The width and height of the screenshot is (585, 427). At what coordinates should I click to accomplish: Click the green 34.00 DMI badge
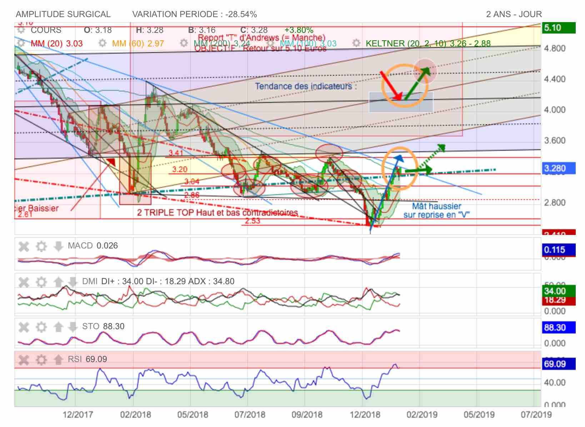tap(559, 291)
